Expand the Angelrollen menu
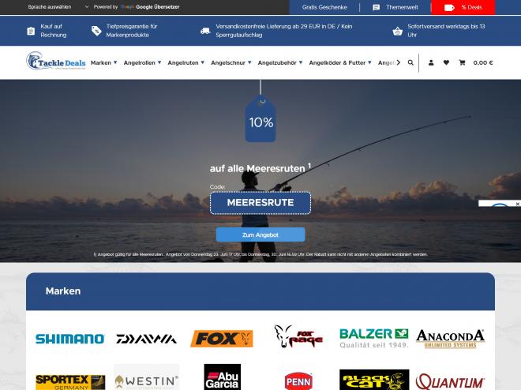The height and width of the screenshot is (390, 521). click(142, 62)
